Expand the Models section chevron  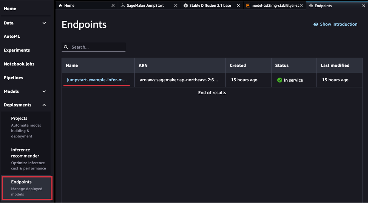pos(44,92)
